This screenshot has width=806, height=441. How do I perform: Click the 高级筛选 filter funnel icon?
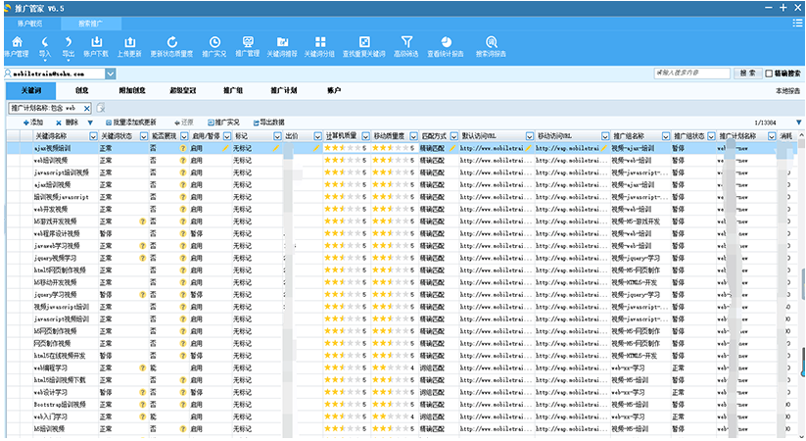point(405,46)
